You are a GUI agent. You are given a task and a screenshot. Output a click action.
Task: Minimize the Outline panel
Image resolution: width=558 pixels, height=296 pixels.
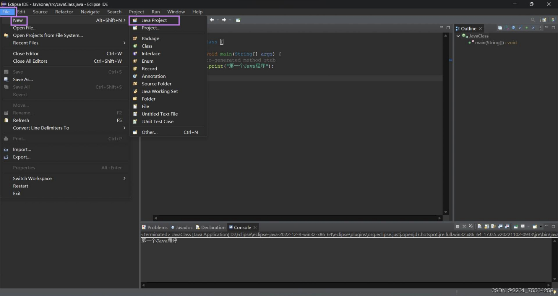(x=547, y=27)
